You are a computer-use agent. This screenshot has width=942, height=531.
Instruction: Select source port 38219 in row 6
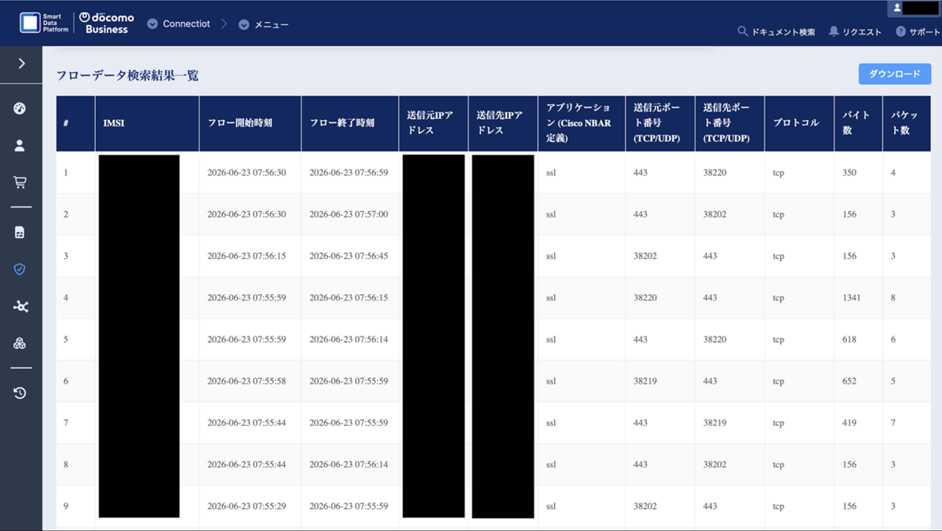coord(645,381)
